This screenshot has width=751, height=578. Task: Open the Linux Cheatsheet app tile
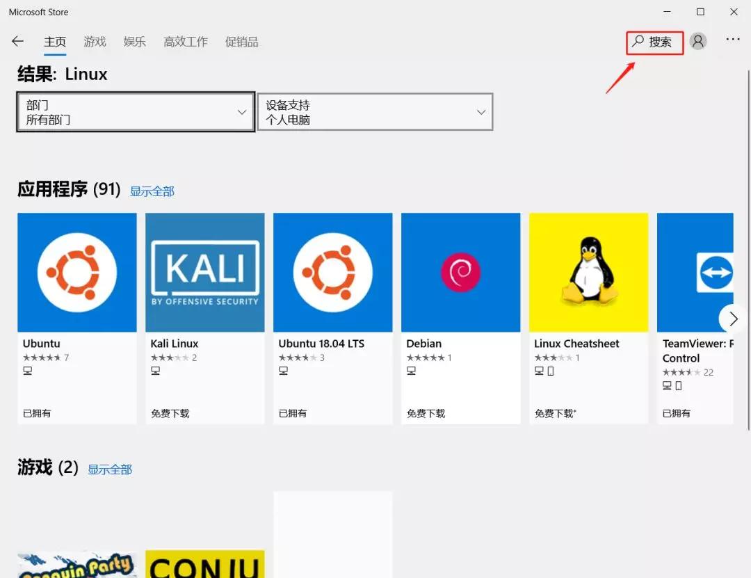[x=588, y=271]
